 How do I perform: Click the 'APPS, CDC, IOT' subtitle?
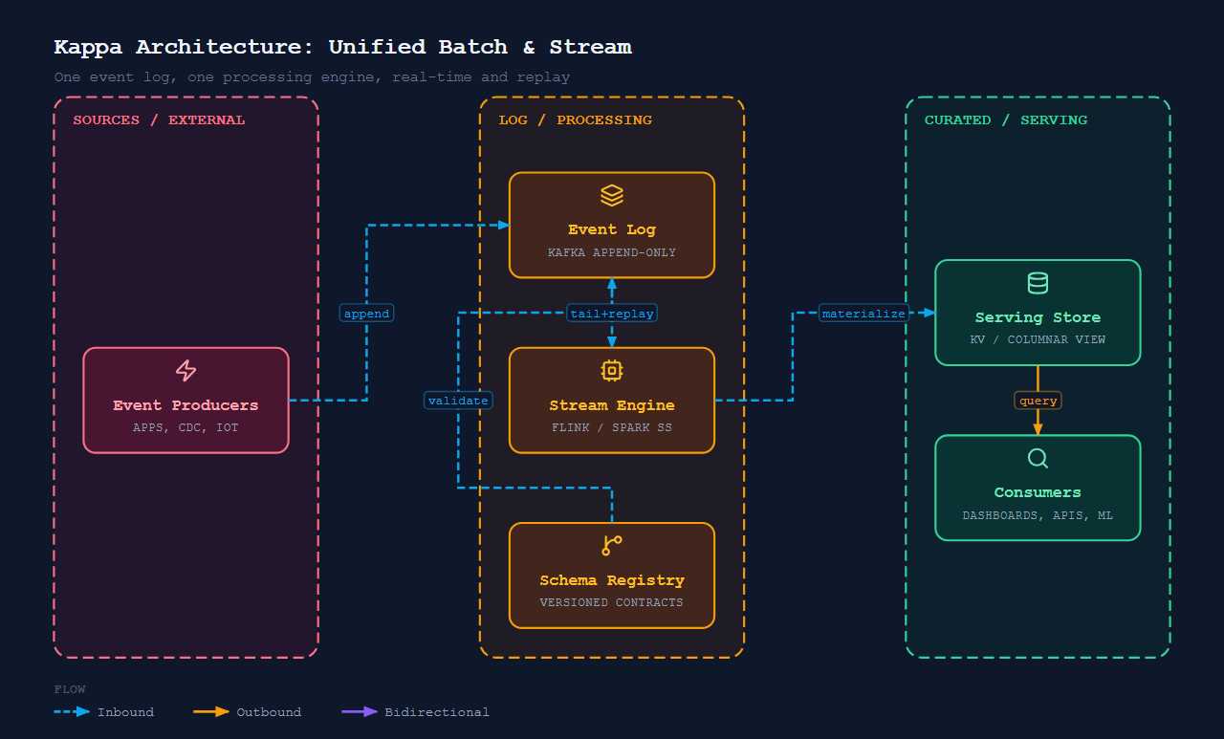point(186,427)
